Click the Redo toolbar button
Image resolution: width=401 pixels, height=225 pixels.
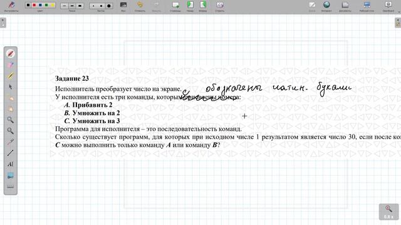coord(156,6)
